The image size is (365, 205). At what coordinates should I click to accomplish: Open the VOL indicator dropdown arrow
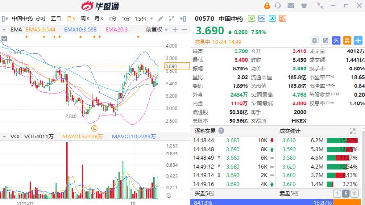(x=4, y=137)
